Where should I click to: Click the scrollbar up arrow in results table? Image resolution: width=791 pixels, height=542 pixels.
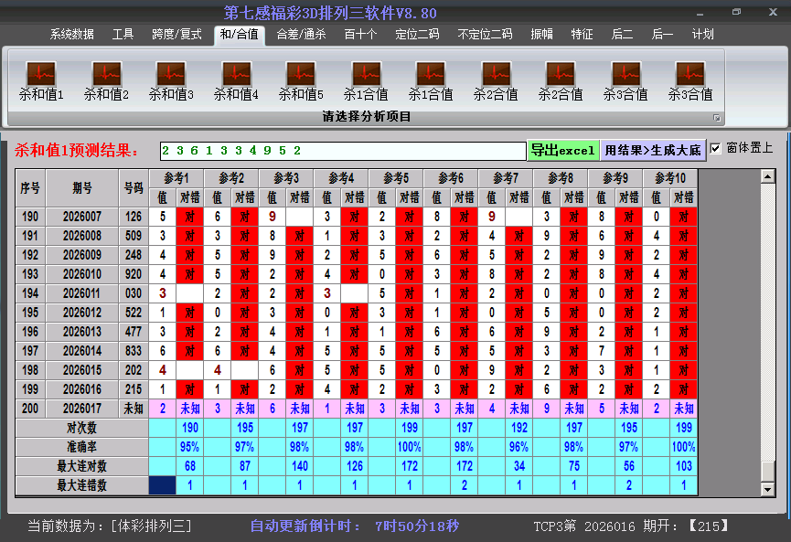[x=768, y=175]
